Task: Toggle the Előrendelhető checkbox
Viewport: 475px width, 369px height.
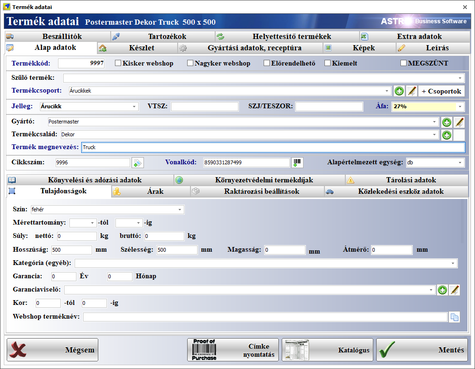Action: point(266,63)
